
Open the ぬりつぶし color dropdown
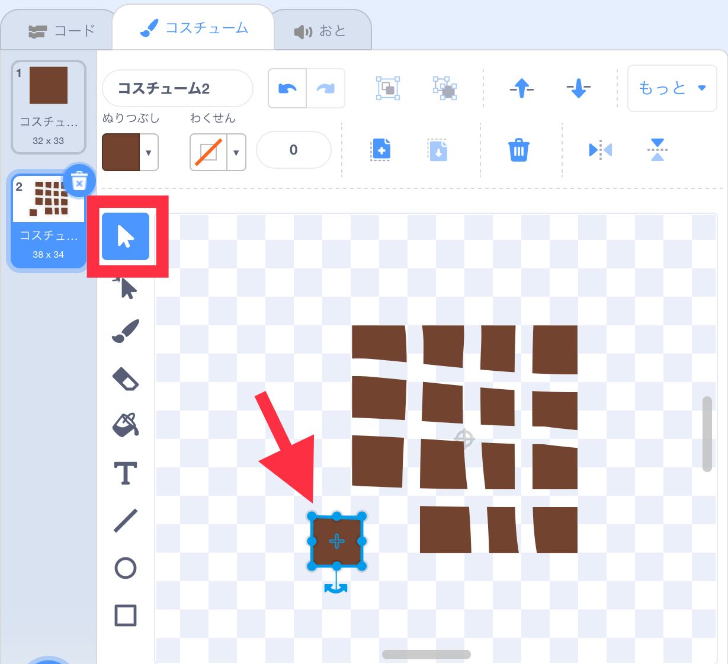[147, 152]
